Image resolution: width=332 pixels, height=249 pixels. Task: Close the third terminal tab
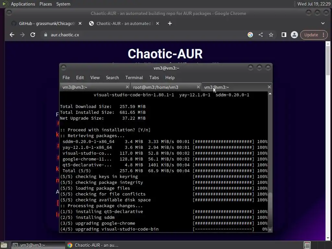click(x=269, y=87)
